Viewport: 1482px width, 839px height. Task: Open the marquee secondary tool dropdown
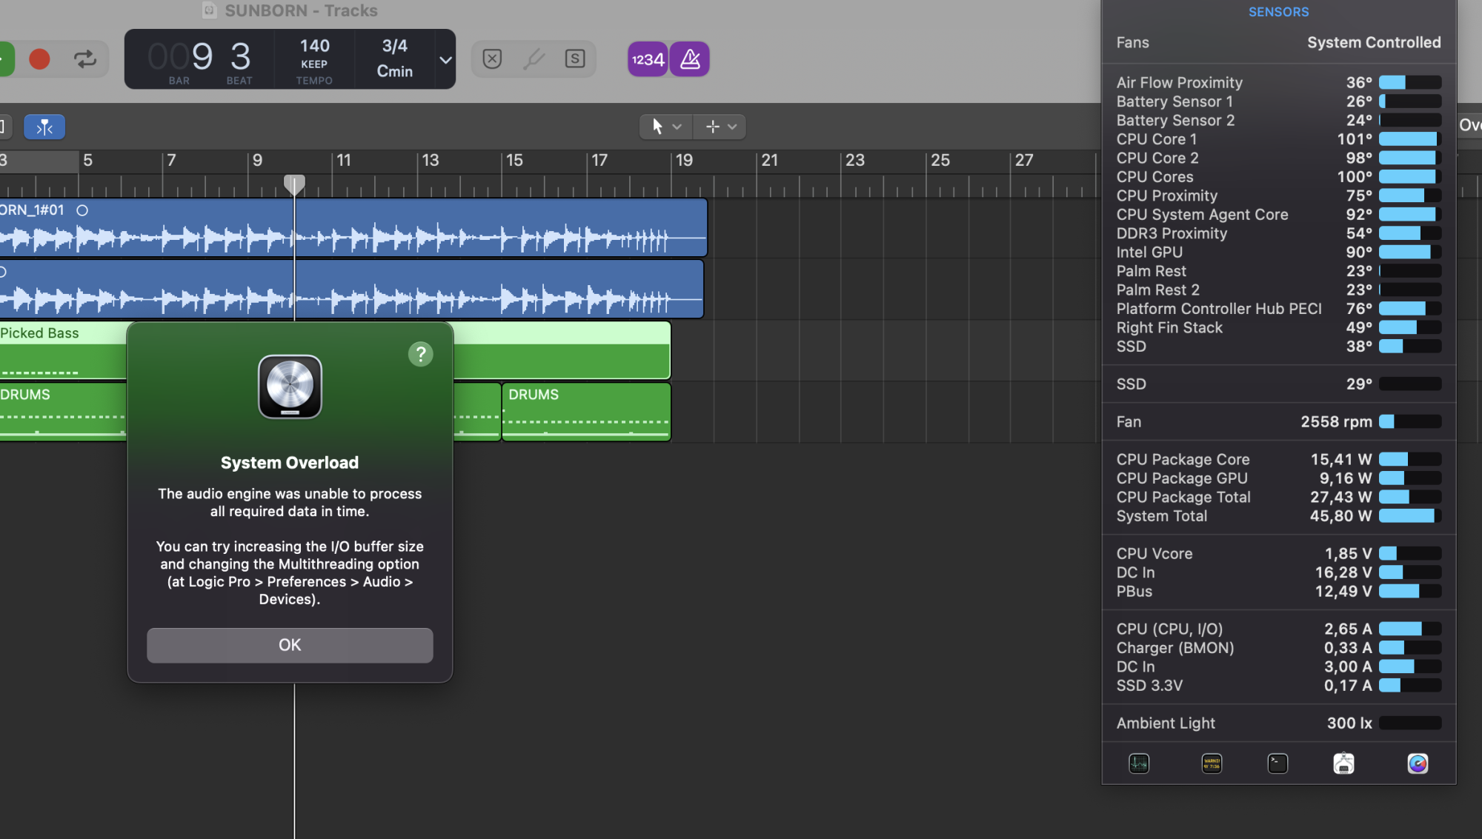(720, 127)
